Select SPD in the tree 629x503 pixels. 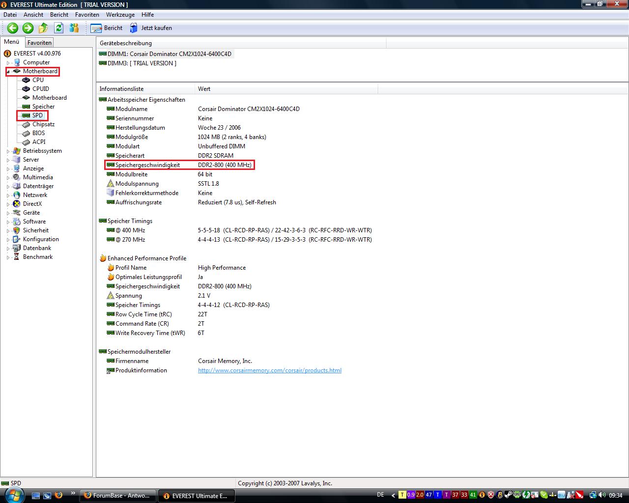37,115
